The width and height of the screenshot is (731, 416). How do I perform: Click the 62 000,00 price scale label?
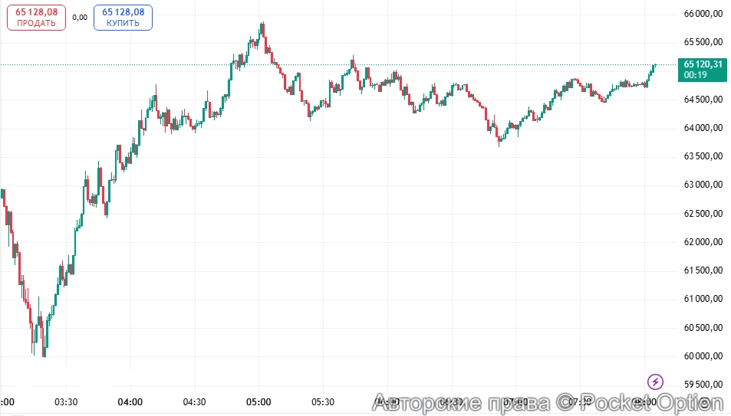703,242
